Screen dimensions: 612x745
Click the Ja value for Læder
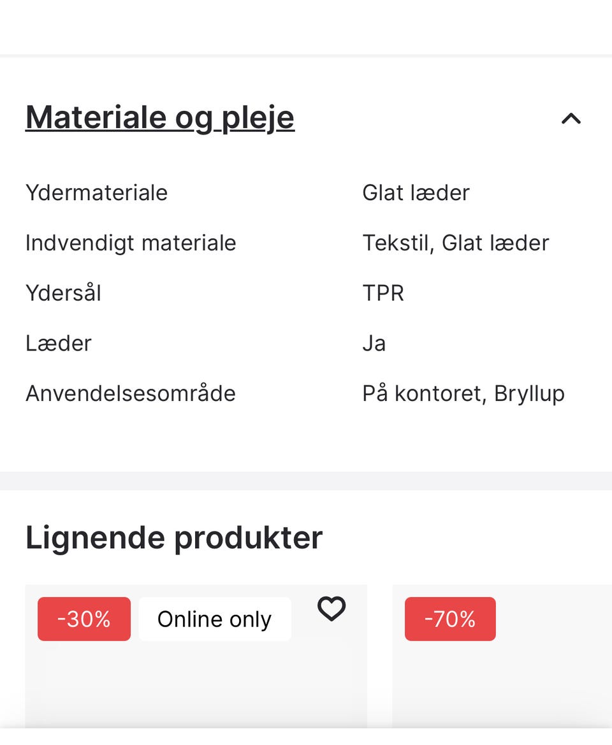tap(374, 344)
